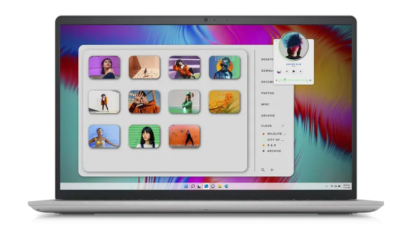Select the Desktop folder in sidebar
This screenshot has width=412, height=232.
(267, 59)
